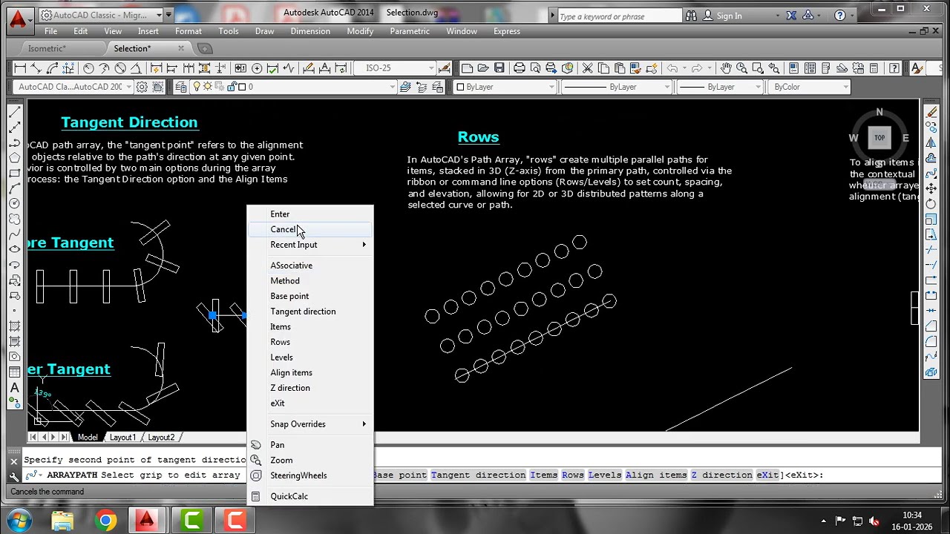Select Tangent direction in context menu
950x534 pixels.
click(x=309, y=311)
